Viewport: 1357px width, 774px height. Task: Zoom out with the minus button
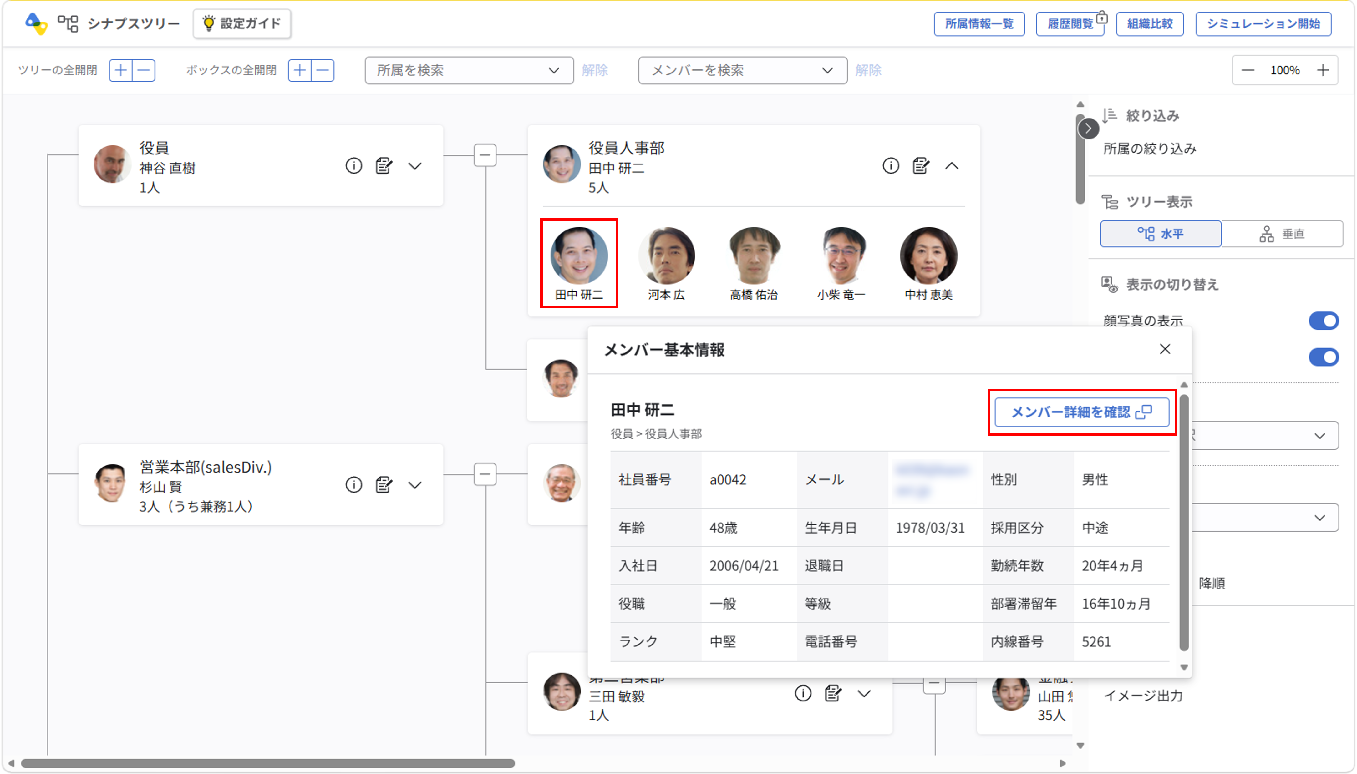tap(1248, 70)
